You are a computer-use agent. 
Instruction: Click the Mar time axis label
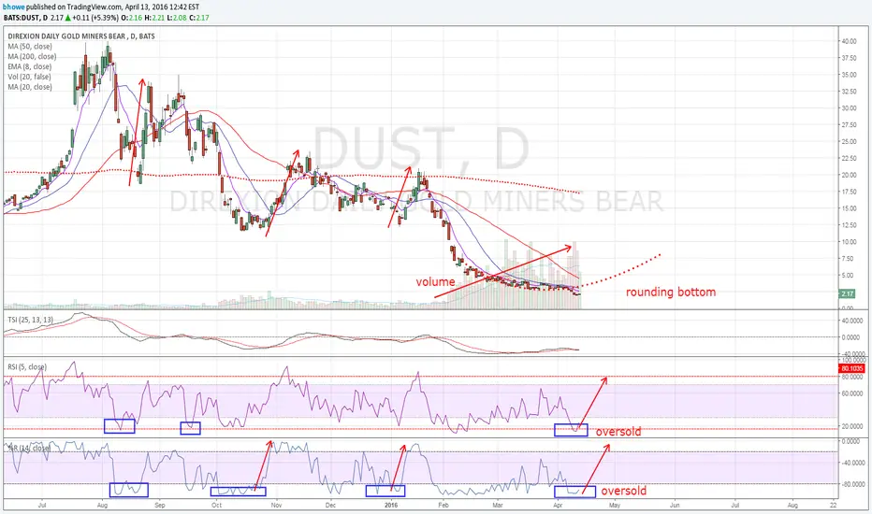pos(498,505)
